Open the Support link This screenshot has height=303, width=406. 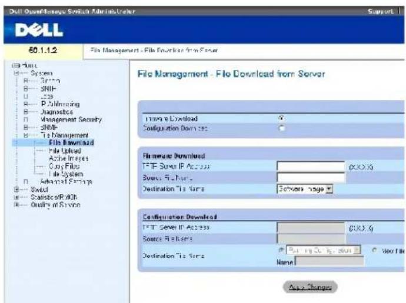[x=381, y=11]
